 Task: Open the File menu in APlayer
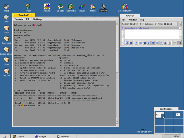click(x=124, y=20)
